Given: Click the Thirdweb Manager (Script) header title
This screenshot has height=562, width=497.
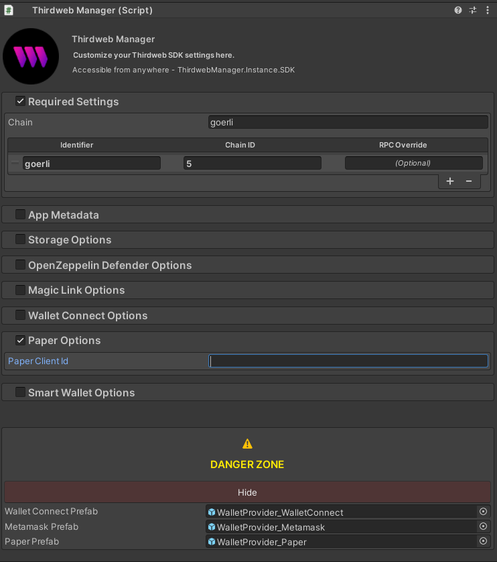Looking at the screenshot, I should pyautogui.click(x=92, y=10).
